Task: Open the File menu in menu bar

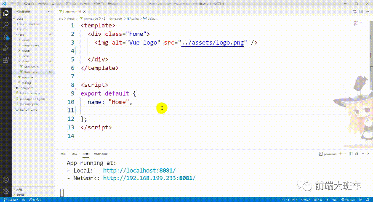Action: pos(15,4)
